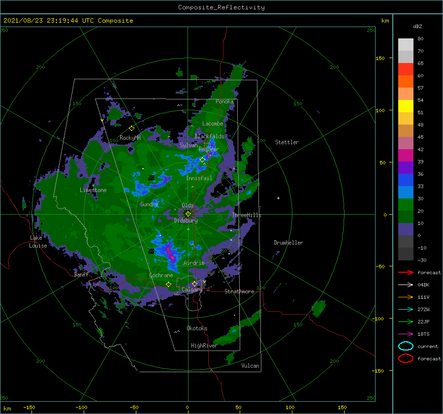Click the Calgary city label
The height and width of the screenshot is (414, 443).
coord(192,289)
